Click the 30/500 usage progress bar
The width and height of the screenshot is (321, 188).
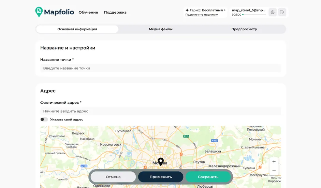coord(254,15)
